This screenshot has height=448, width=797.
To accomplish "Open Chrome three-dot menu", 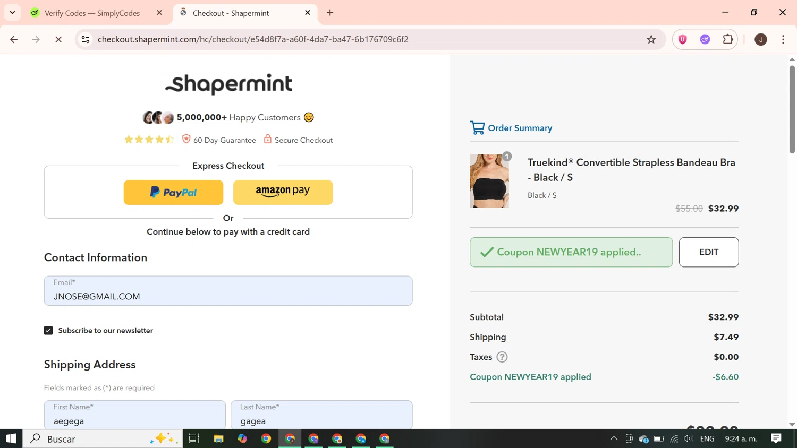I will (783, 39).
